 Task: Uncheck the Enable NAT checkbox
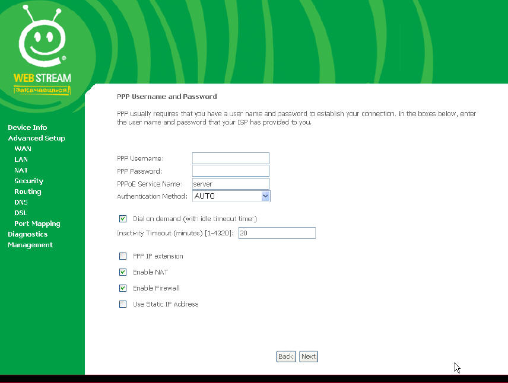(123, 272)
